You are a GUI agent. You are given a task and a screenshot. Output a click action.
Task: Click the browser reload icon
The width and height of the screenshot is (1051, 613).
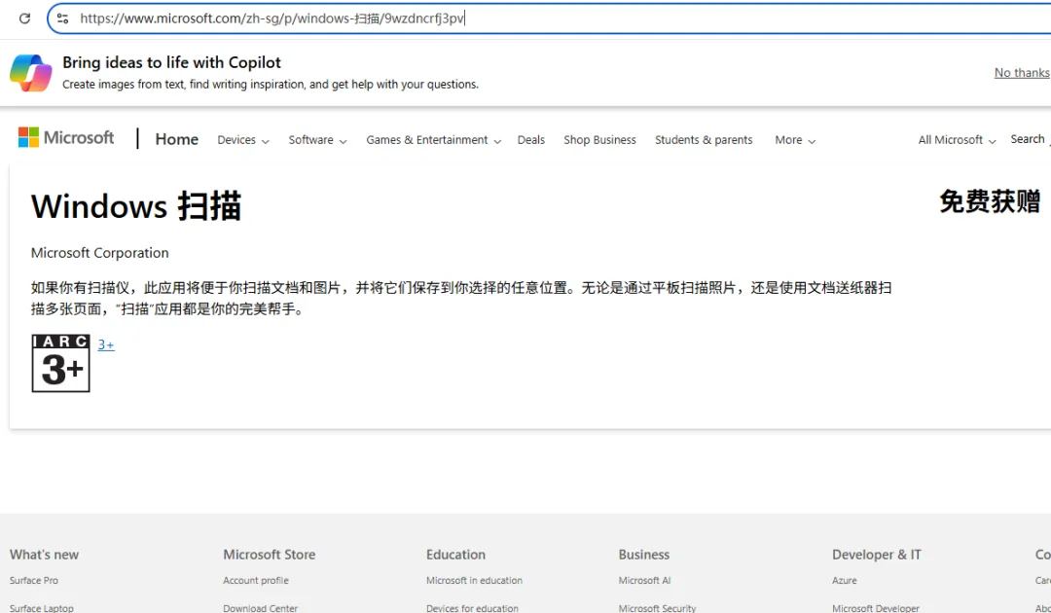pyautogui.click(x=24, y=18)
